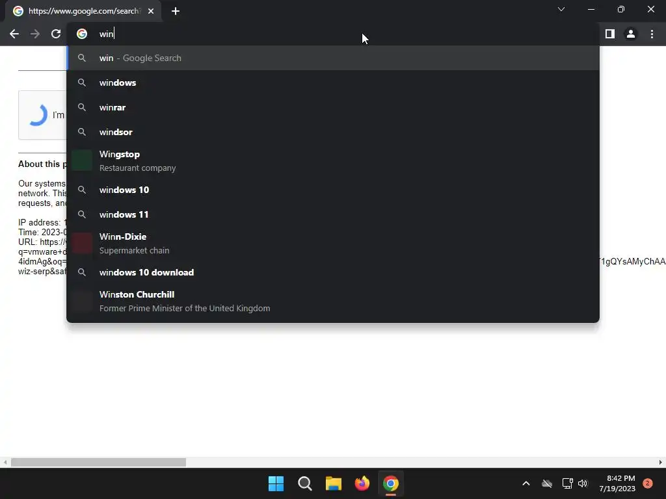Choose the 'windsor' suggestion

(x=333, y=132)
